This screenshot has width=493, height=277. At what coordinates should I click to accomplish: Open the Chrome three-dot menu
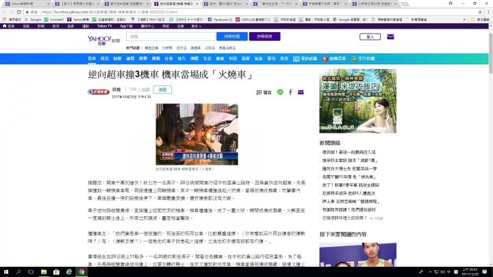click(x=488, y=12)
